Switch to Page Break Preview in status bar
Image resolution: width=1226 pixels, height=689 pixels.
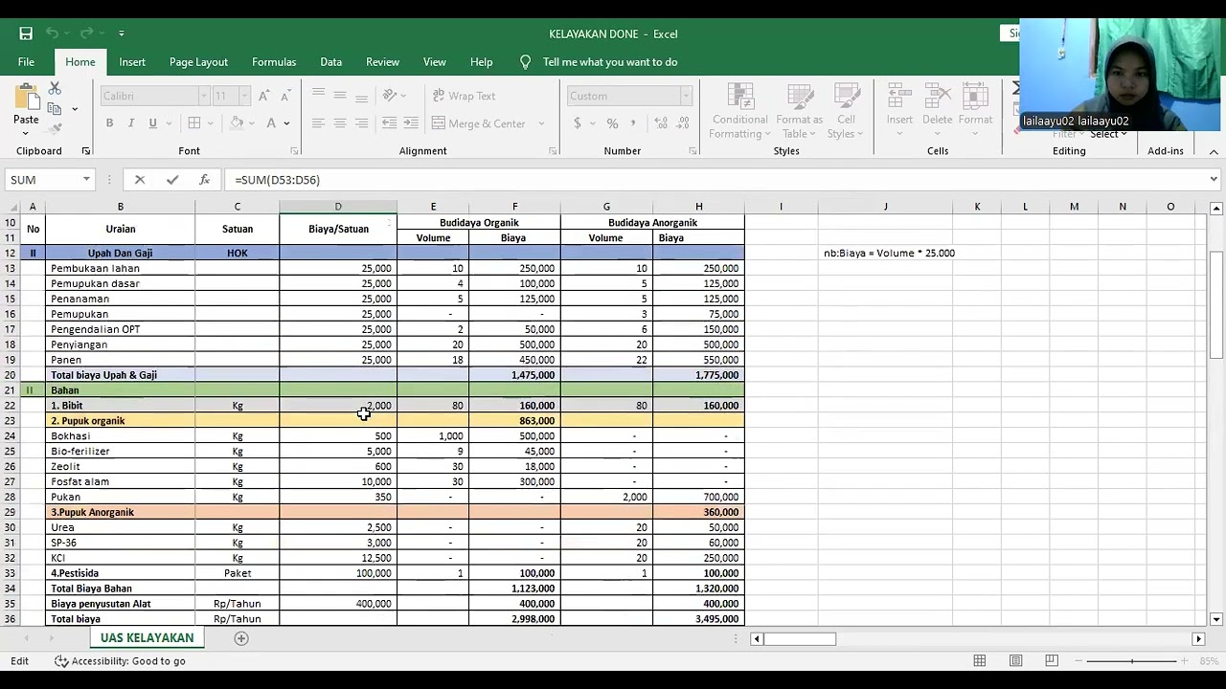click(1052, 661)
